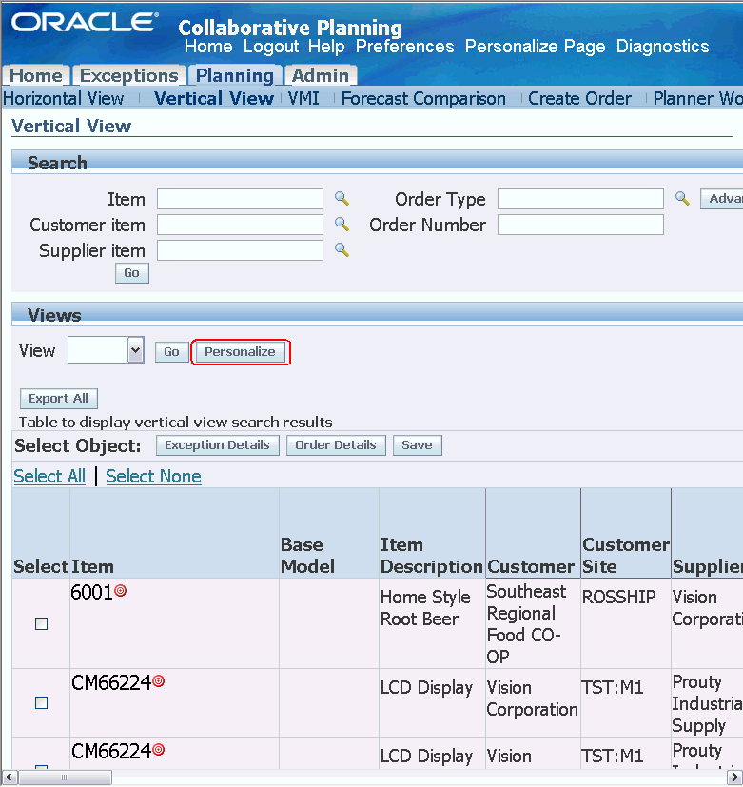Click the Order Details button
The image size is (743, 787).
(x=336, y=445)
